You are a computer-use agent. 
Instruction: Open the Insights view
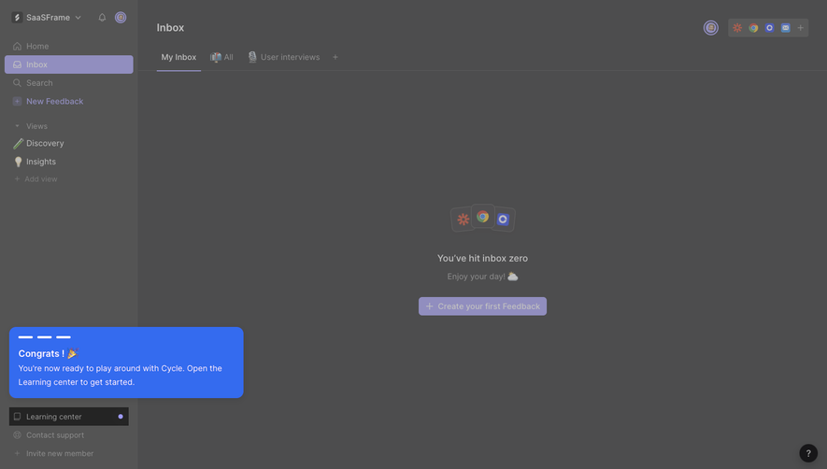[68, 162]
